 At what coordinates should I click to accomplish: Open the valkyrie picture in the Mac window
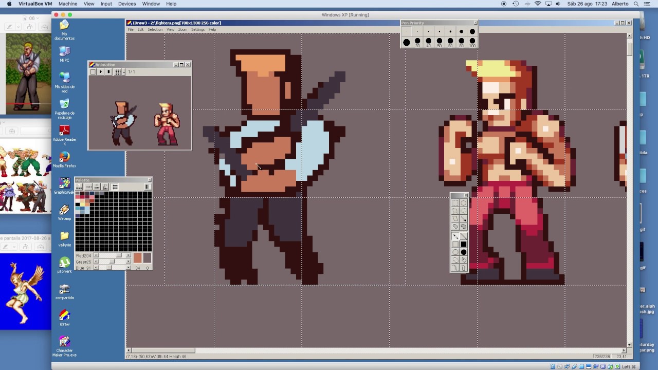click(26, 292)
